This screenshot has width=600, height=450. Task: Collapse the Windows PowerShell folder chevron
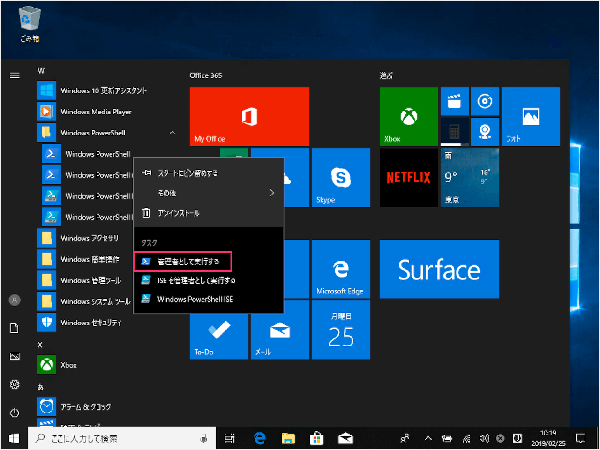click(172, 133)
